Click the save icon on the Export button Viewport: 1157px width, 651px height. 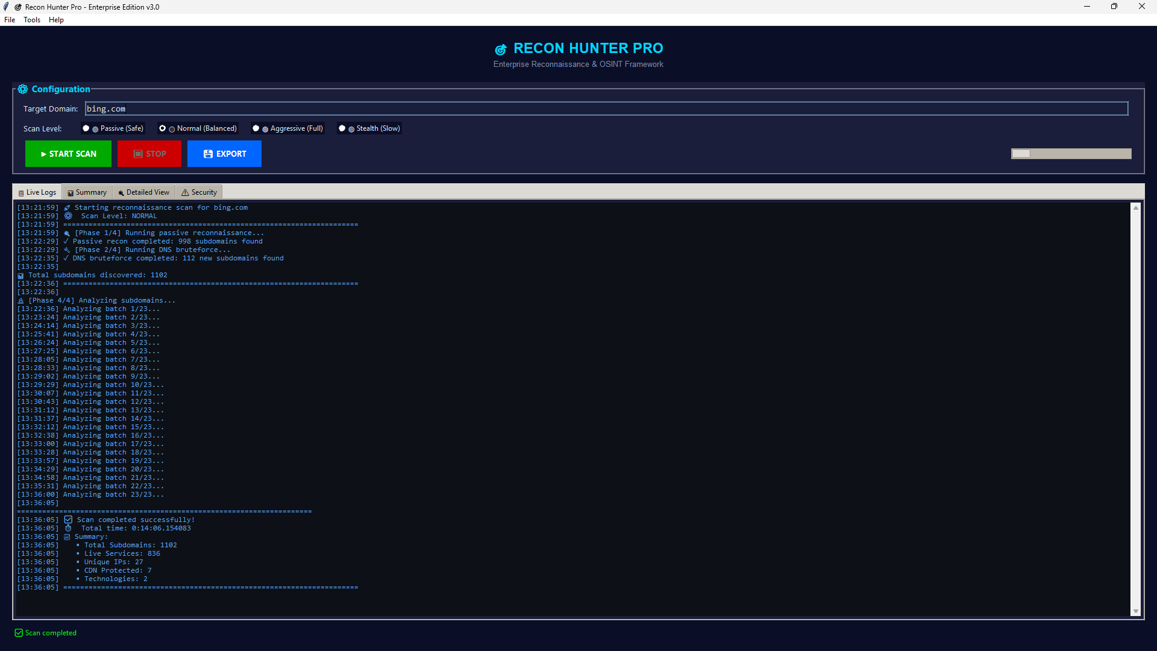pos(208,154)
